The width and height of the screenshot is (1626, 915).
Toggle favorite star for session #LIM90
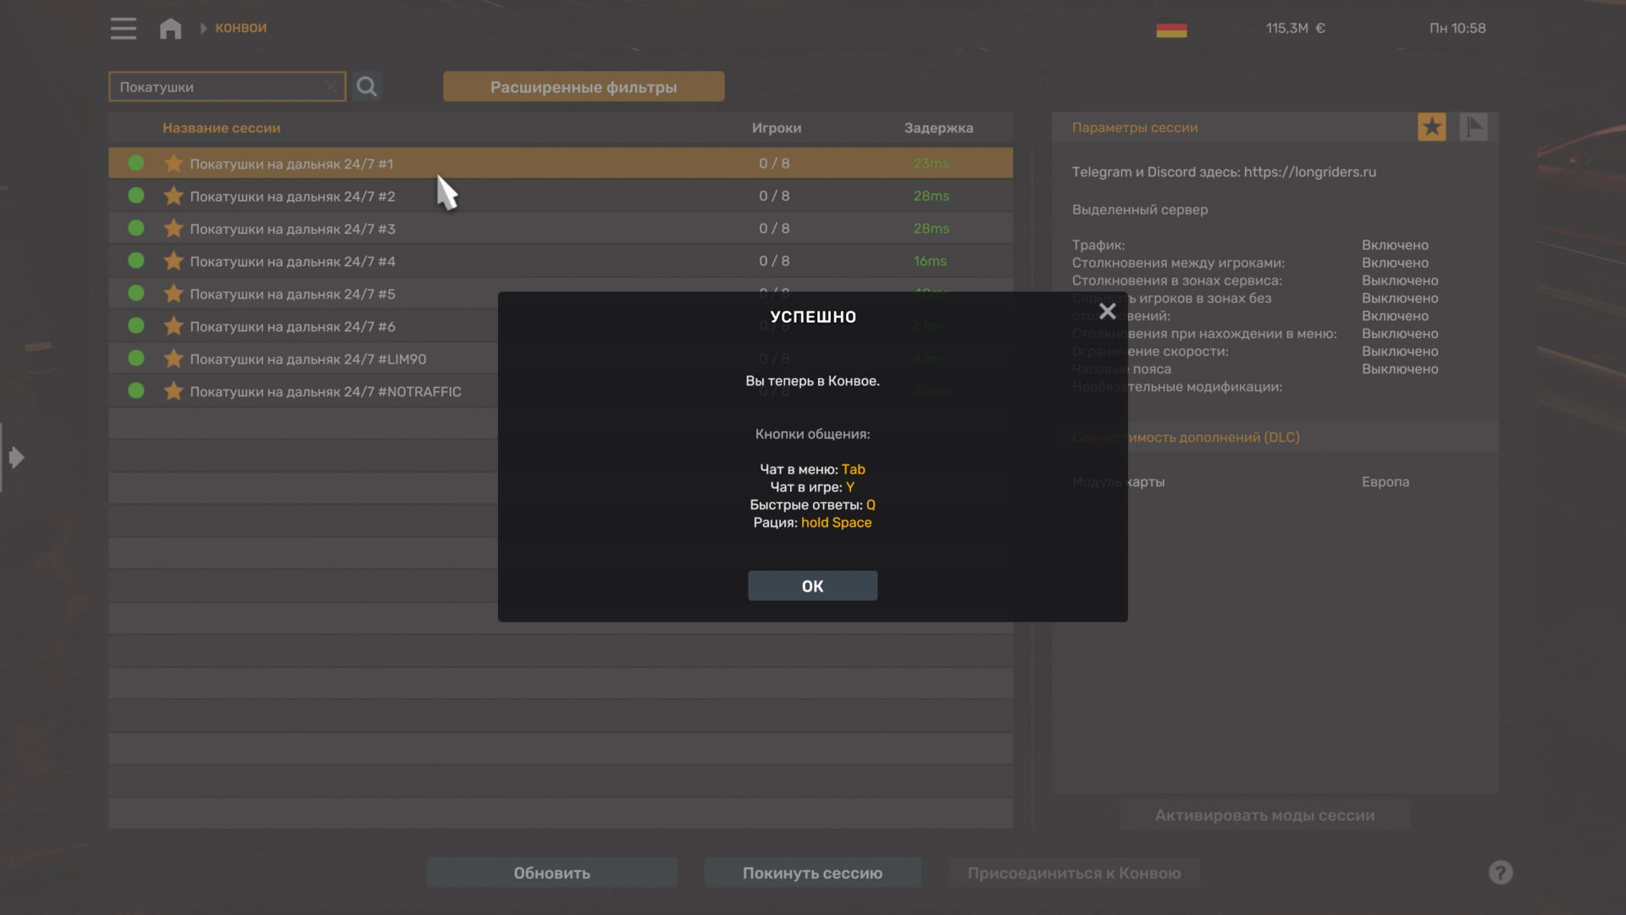click(174, 358)
